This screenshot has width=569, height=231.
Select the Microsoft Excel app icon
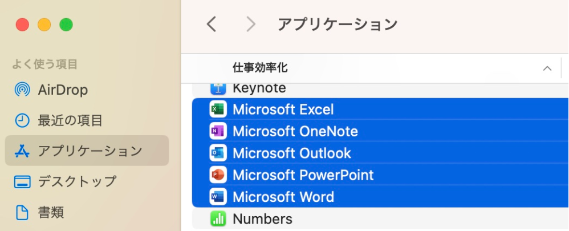click(x=218, y=110)
